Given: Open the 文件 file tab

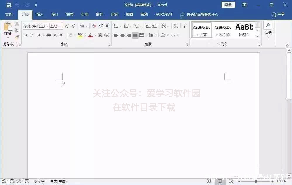Looking at the screenshot, I should [9, 15].
